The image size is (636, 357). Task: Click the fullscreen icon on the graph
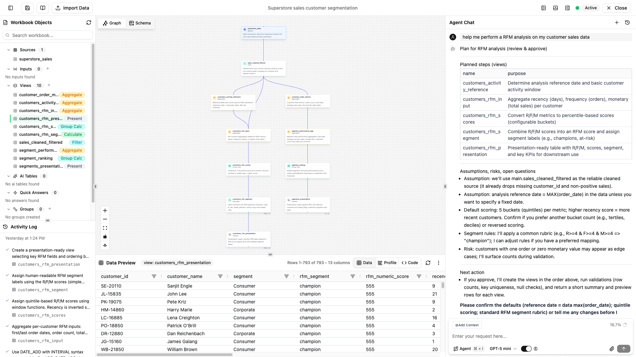(x=105, y=228)
